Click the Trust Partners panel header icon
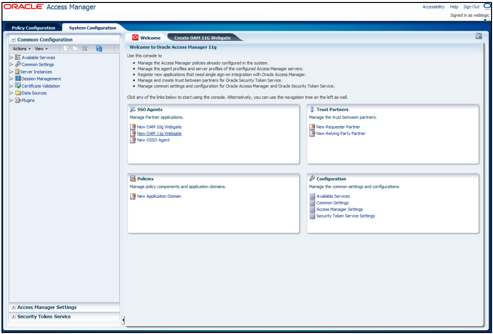 tap(312, 109)
